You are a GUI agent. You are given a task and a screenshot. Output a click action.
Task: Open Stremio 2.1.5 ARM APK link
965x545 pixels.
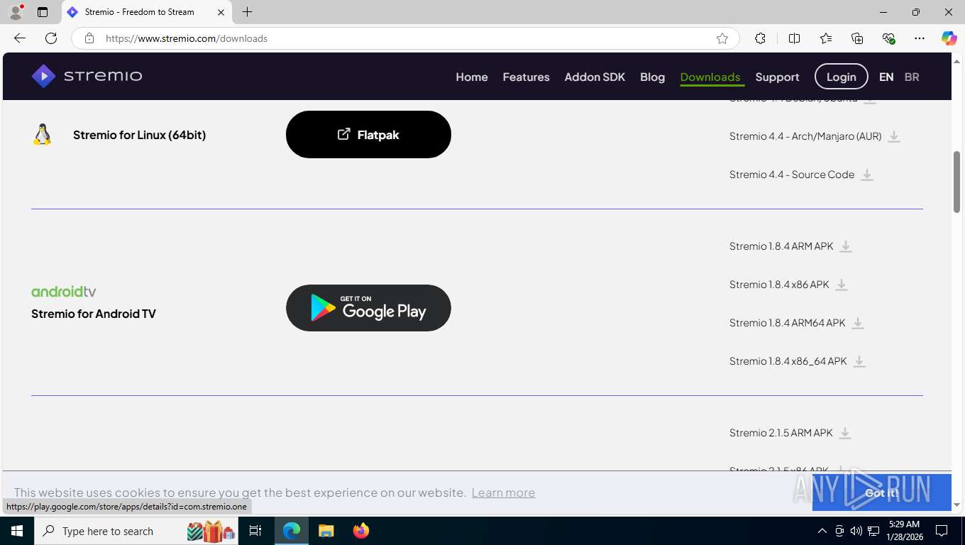pos(781,433)
